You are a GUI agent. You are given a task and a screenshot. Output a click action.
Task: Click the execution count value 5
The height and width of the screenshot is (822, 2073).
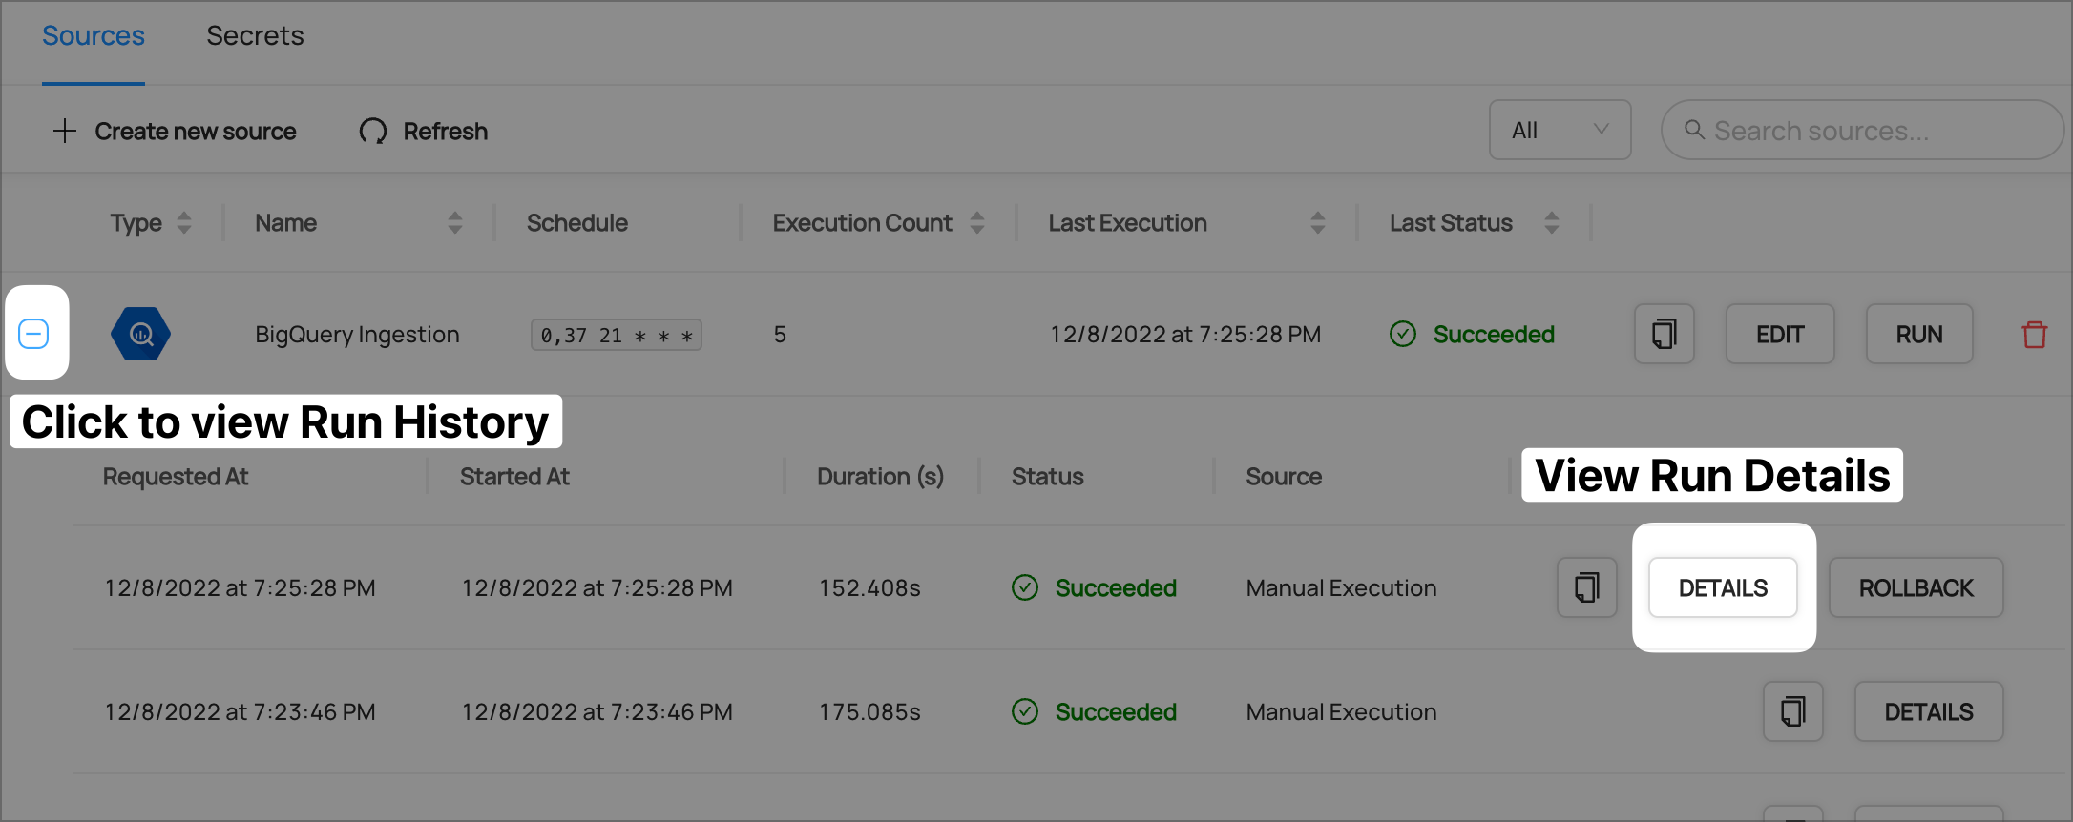click(780, 335)
